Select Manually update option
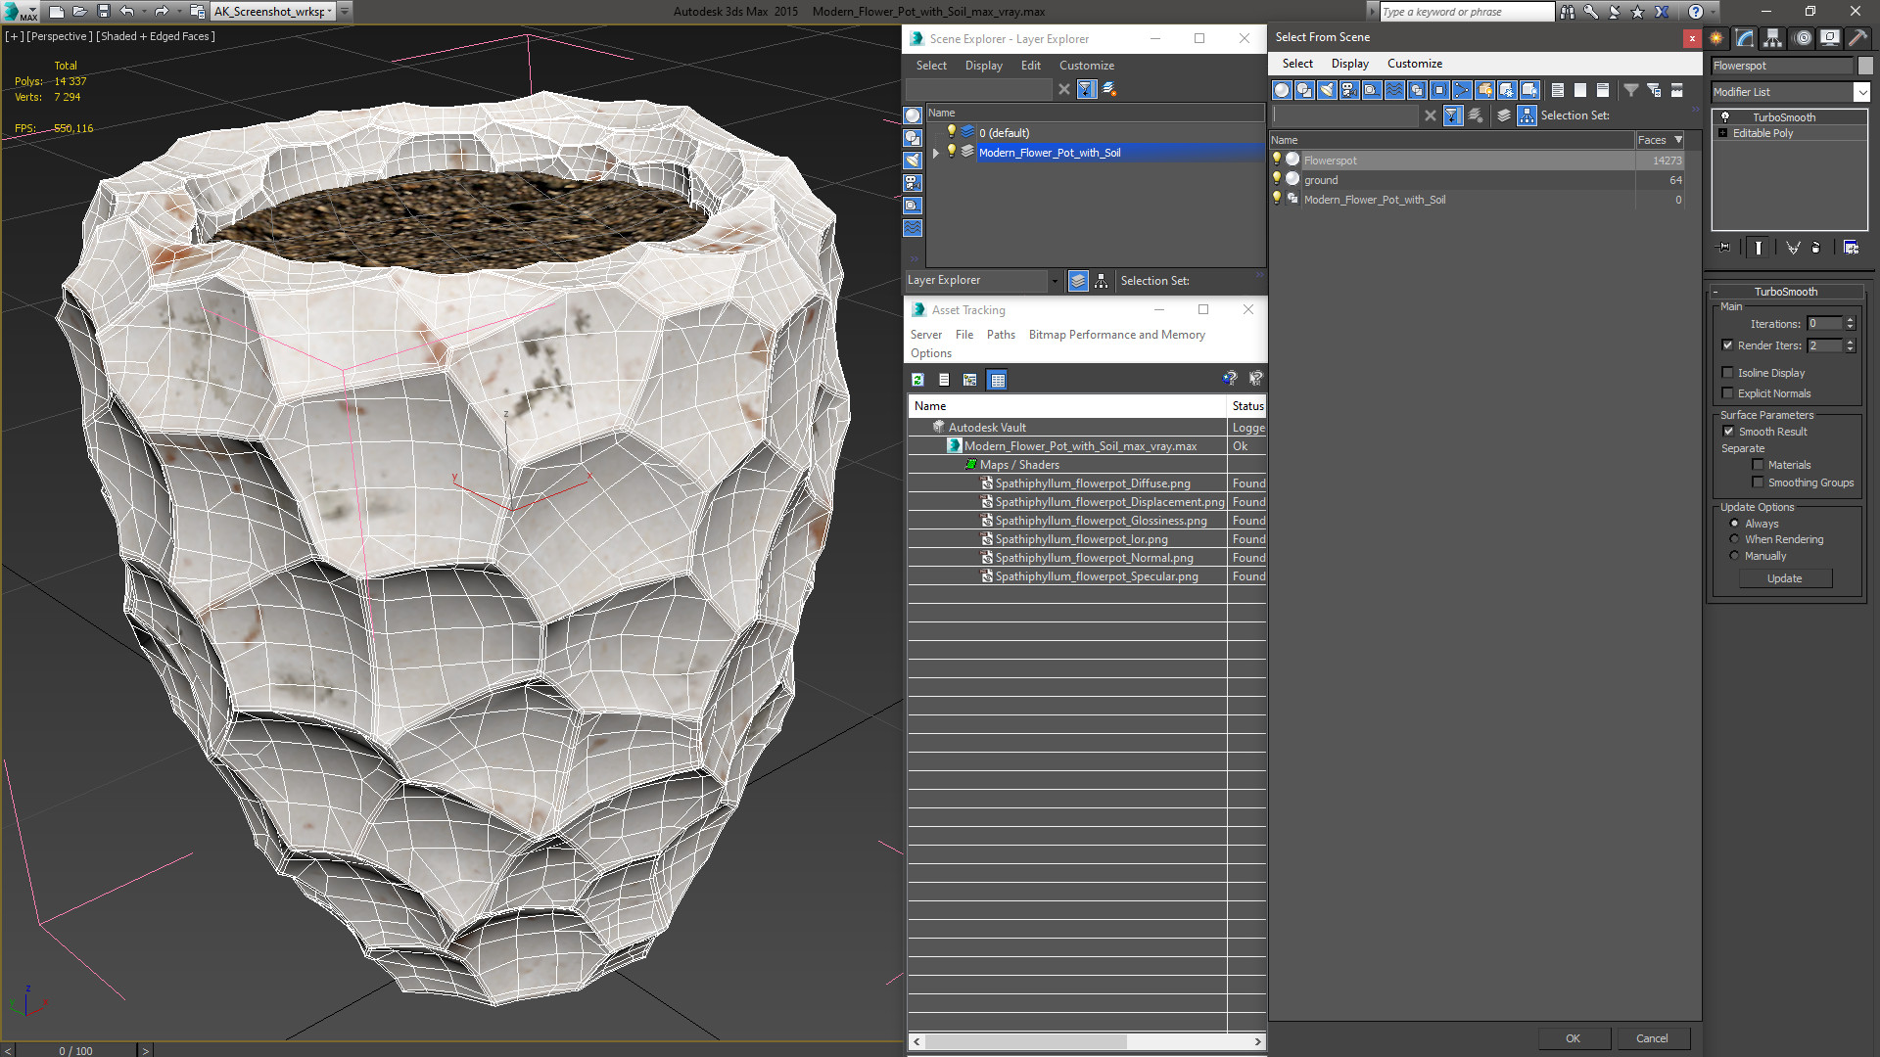The height and width of the screenshot is (1057, 1880). pyautogui.click(x=1734, y=556)
